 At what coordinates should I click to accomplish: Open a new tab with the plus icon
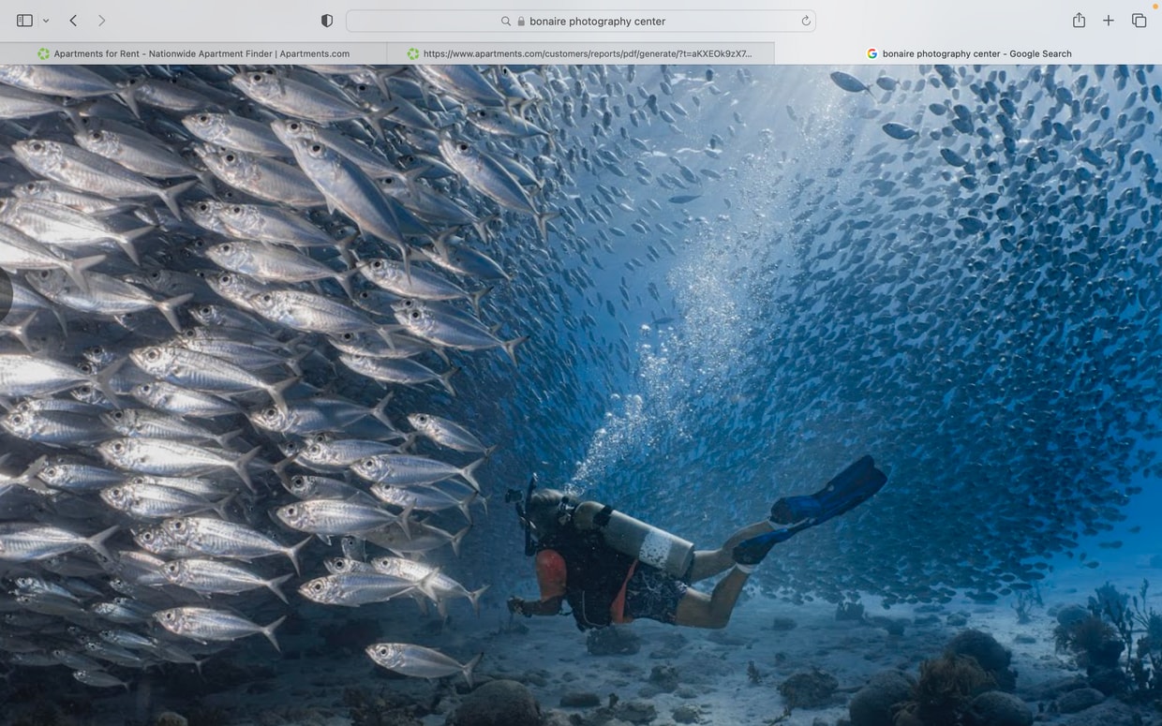click(1109, 21)
